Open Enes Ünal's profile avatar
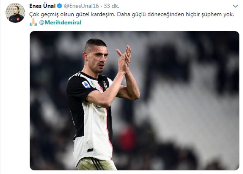Image resolution: width=243 pixels, height=174 pixels. coord(15,13)
